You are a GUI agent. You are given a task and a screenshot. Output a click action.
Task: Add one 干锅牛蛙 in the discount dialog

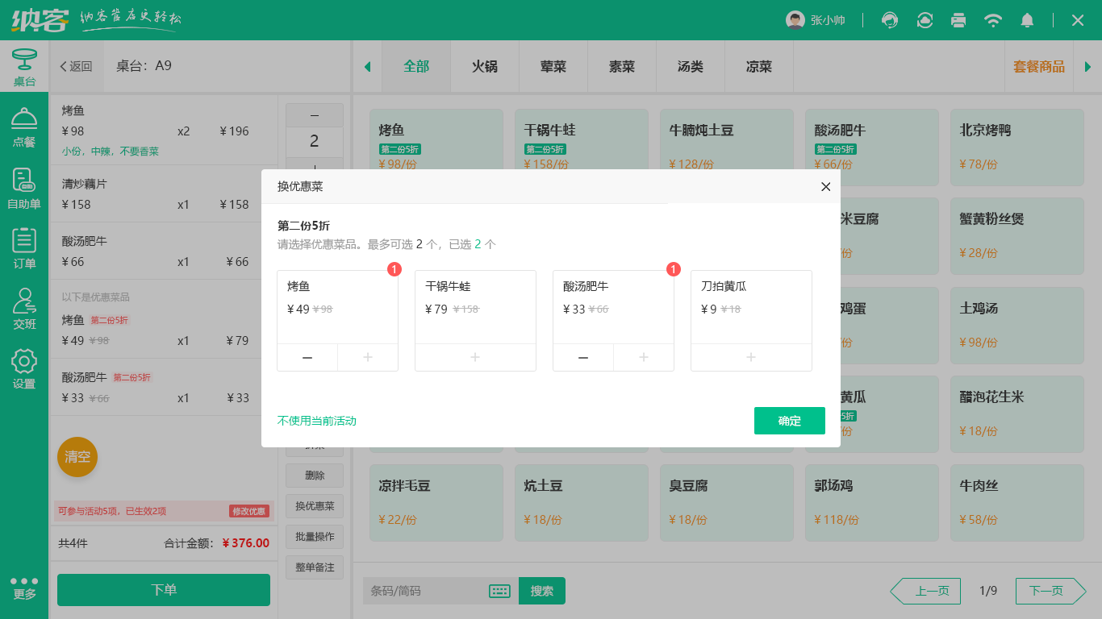(475, 357)
